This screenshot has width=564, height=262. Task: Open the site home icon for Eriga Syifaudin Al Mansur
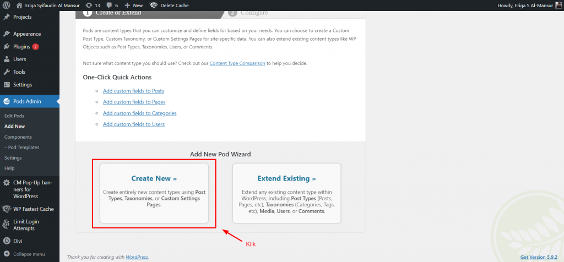click(x=19, y=6)
